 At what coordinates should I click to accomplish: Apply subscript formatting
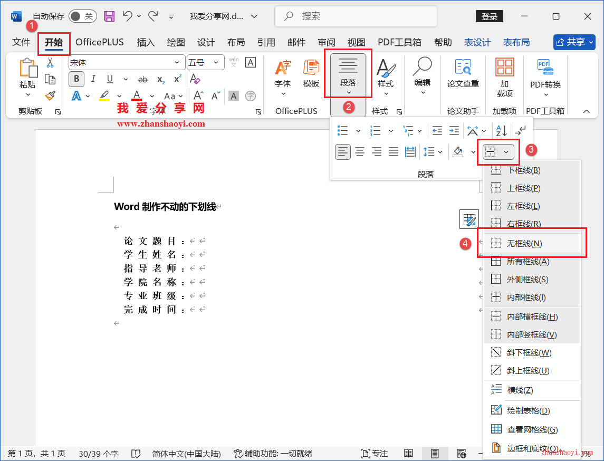coord(161,79)
